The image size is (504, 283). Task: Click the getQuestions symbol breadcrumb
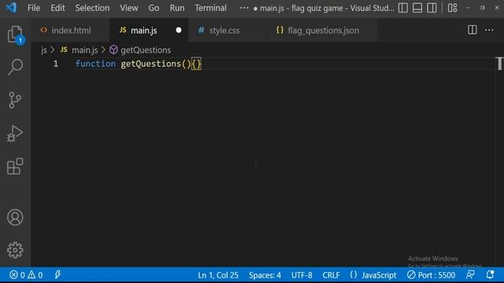[146, 50]
